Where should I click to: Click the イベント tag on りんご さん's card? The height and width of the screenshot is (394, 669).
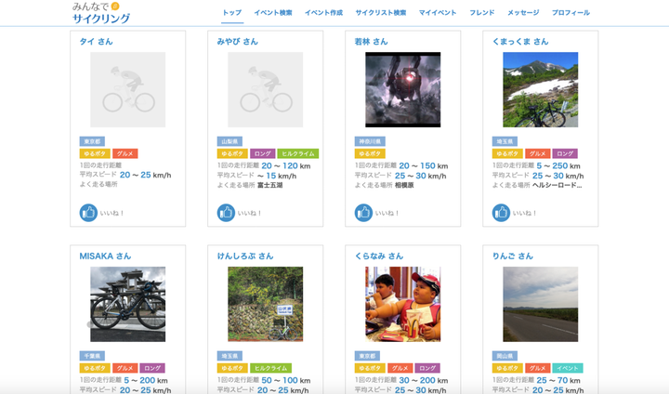point(568,368)
